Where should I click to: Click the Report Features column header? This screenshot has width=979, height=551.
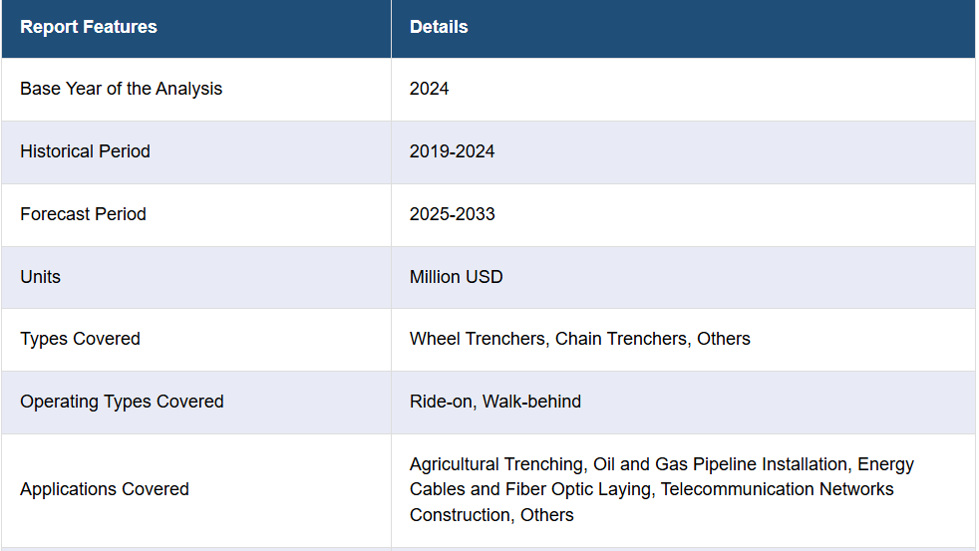pos(89,27)
